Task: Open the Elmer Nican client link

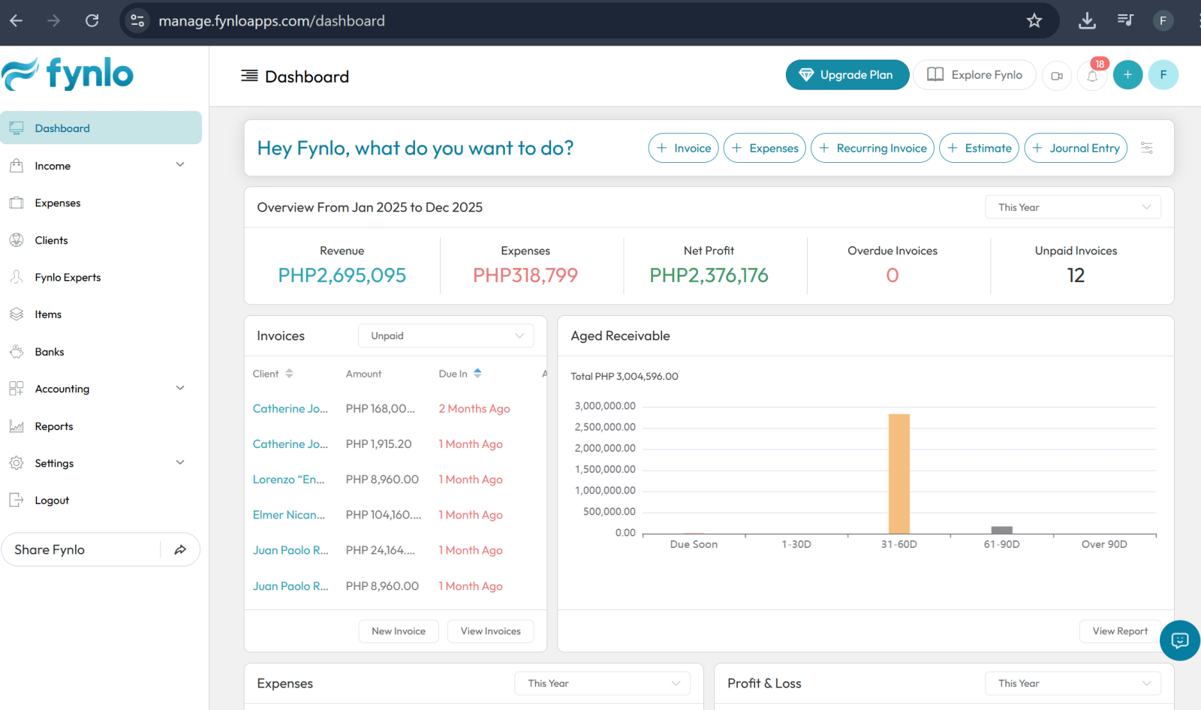Action: point(289,515)
